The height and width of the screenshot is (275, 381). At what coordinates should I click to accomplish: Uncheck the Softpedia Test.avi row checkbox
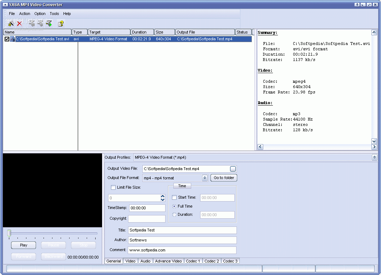(x=7, y=39)
